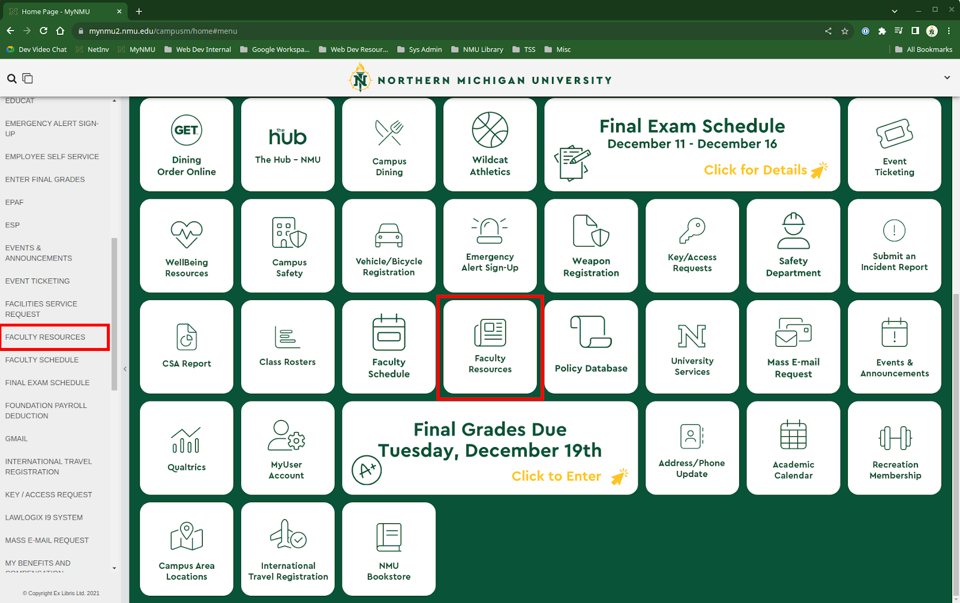Click the pages icon beside the search
Viewport: 960px width, 603px height.
click(28, 79)
